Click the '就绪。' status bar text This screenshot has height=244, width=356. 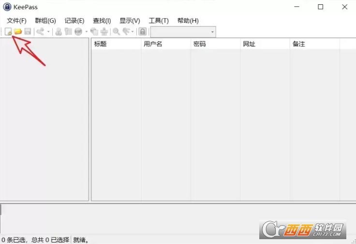[81, 240]
